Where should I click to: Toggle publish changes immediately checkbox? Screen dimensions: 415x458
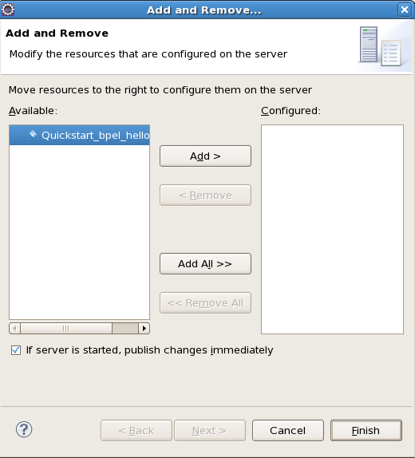(x=16, y=350)
